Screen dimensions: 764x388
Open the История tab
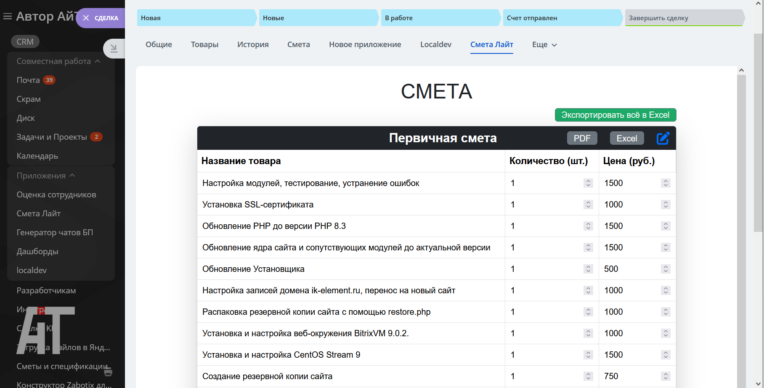pyautogui.click(x=253, y=45)
